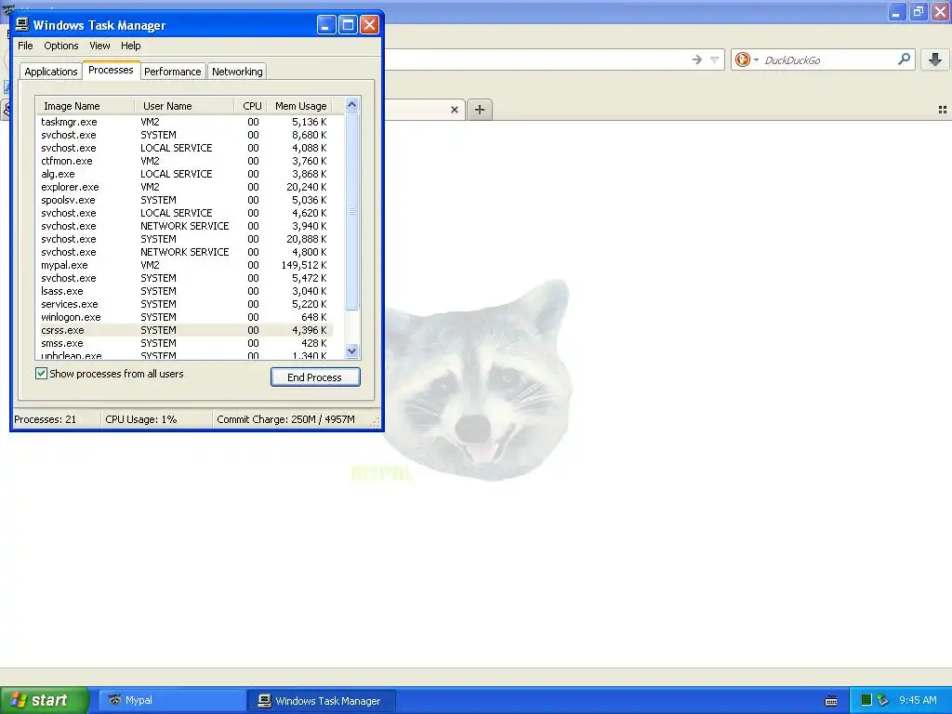Click the DuckDuckGo search input field
952x714 pixels.
[x=828, y=59]
